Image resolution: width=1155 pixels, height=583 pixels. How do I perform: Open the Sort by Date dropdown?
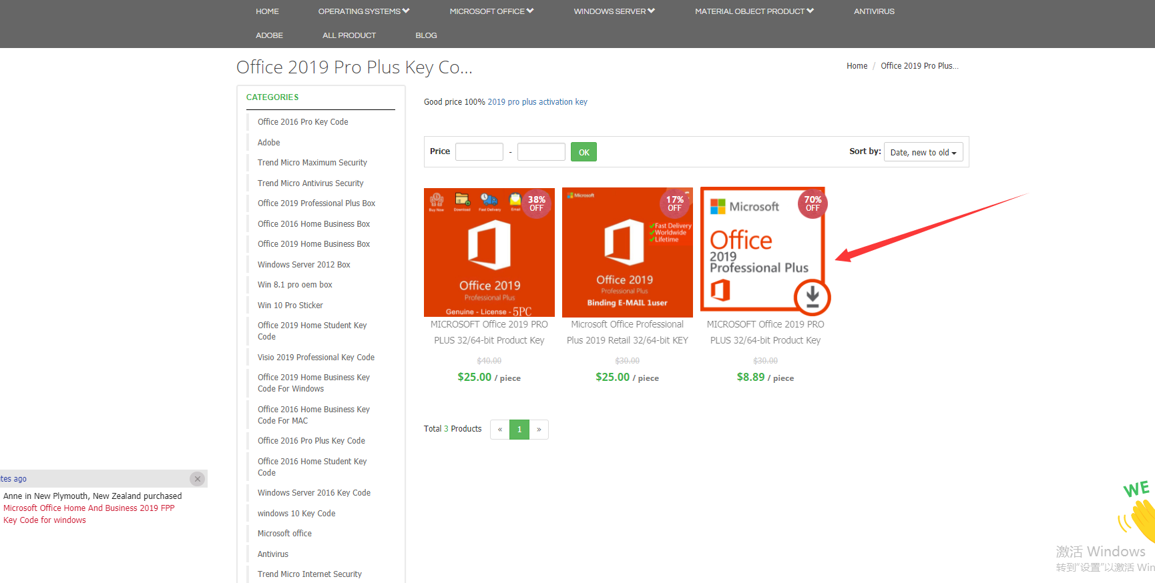(923, 152)
